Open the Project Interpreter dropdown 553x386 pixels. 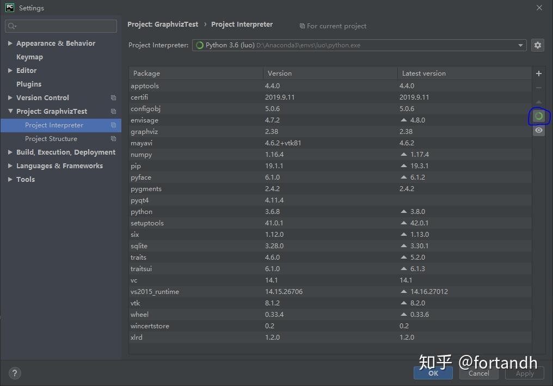pyautogui.click(x=519, y=45)
